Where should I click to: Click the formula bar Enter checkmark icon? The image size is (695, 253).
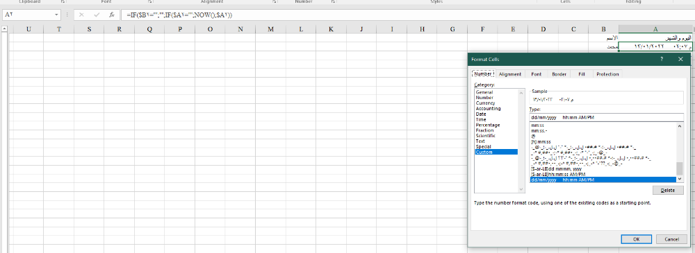click(x=97, y=15)
